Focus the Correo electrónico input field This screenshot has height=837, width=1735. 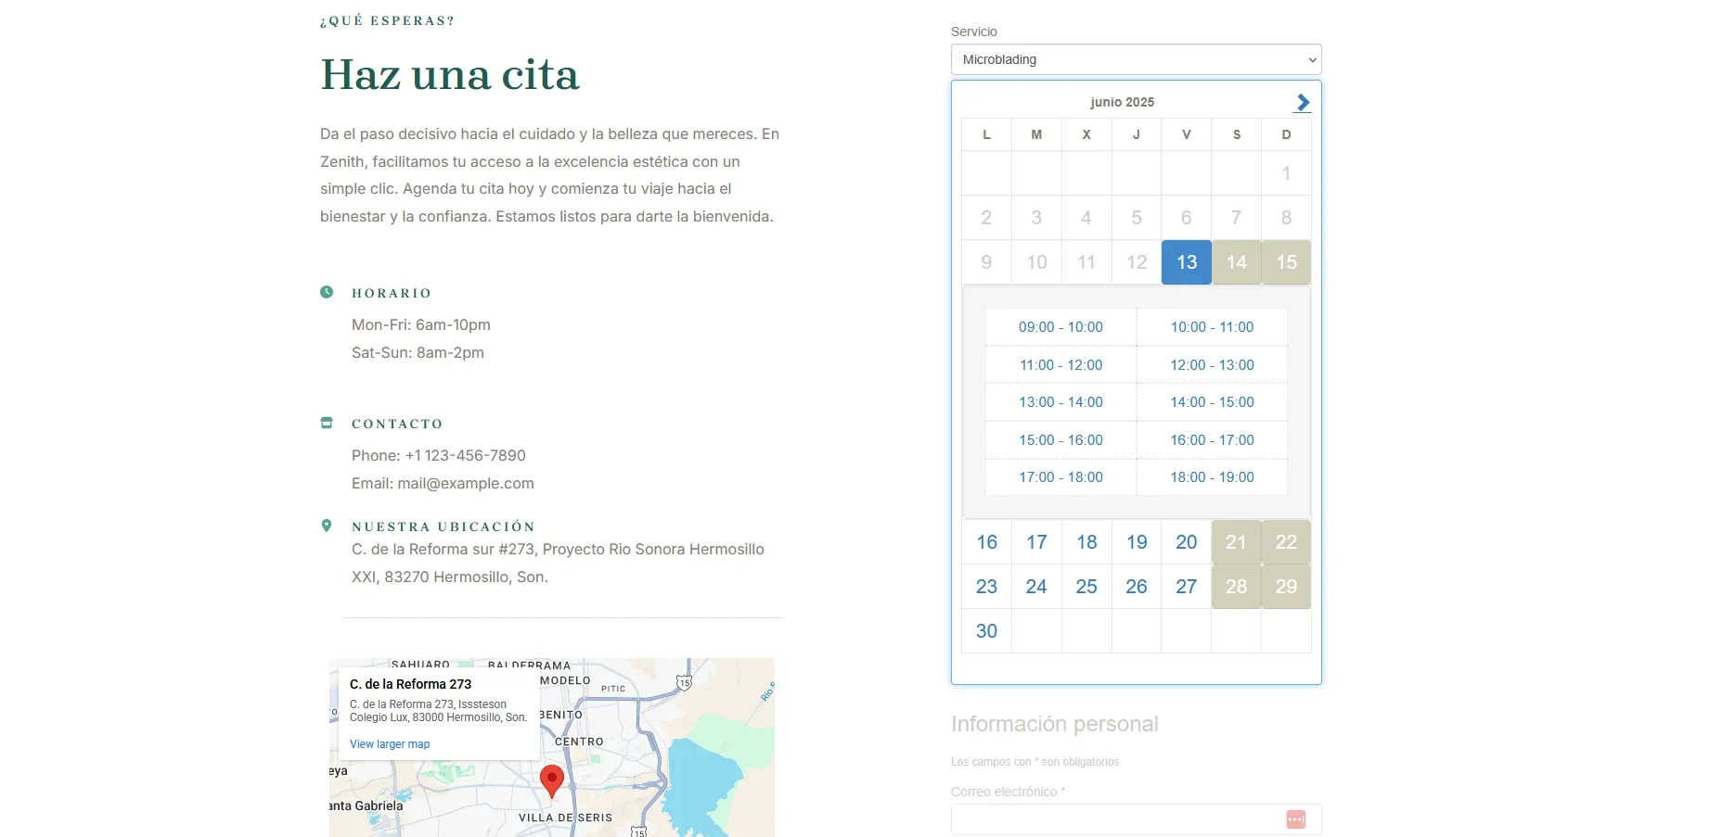[x=1113, y=819]
